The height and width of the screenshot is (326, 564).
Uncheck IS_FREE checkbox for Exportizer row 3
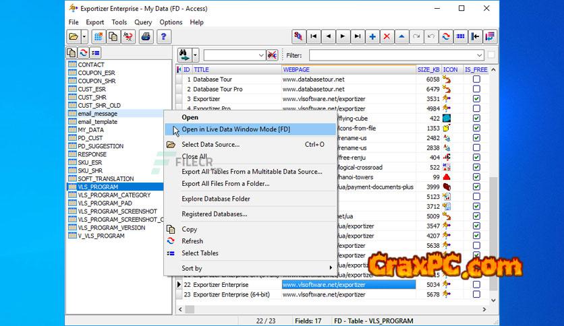tap(476, 99)
